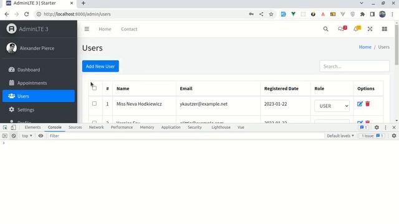Screen dimensions: 399x224
Task: Open the messages chat notification icon
Action: (x=342, y=29)
